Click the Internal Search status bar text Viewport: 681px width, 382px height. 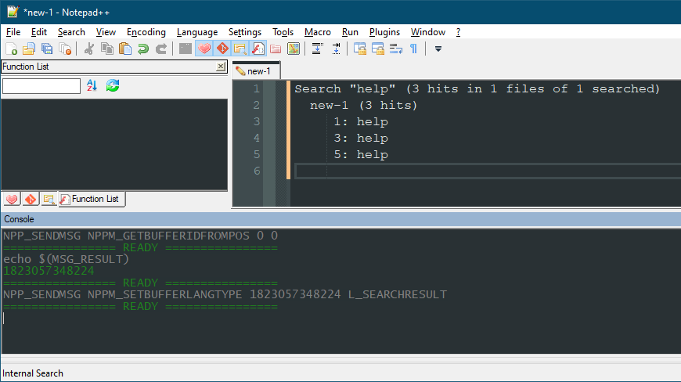pyautogui.click(x=33, y=373)
